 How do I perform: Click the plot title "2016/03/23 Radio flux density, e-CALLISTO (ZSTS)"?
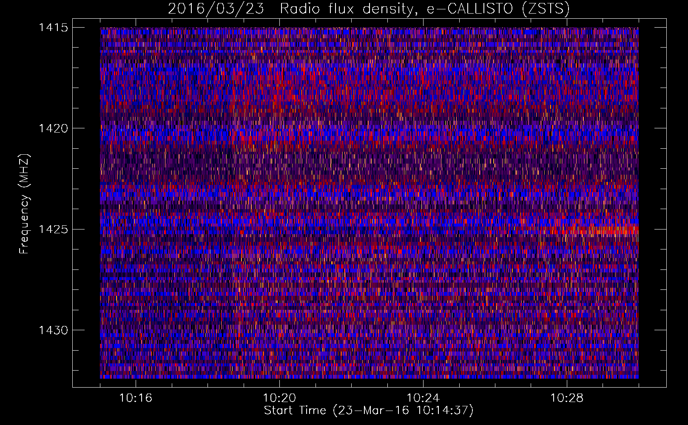click(x=369, y=8)
